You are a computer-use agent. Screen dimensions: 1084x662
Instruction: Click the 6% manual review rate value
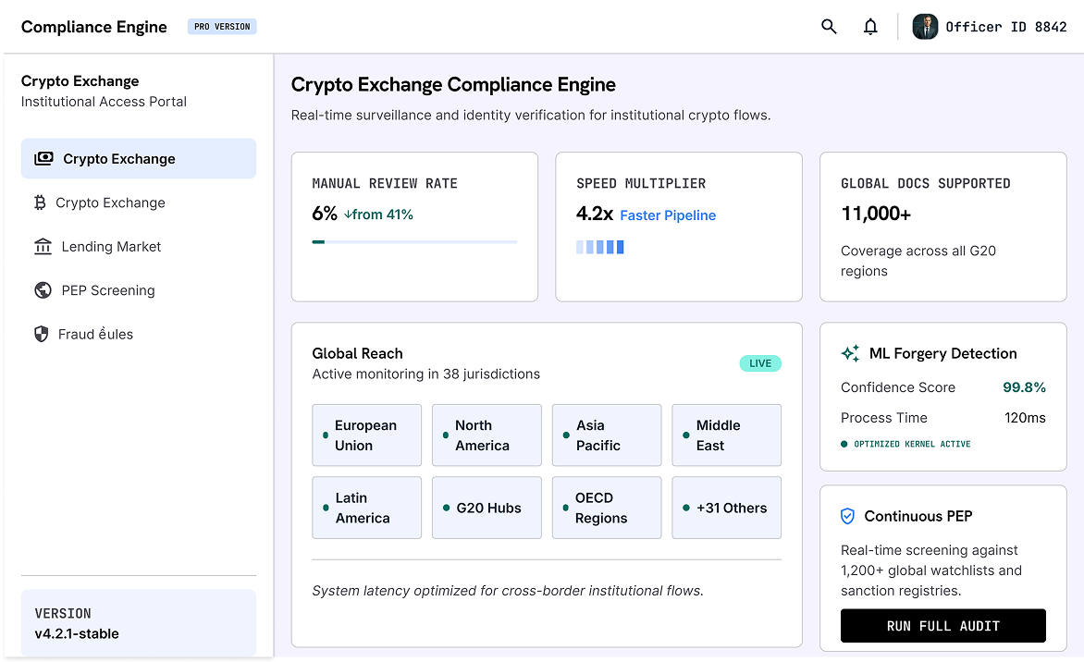[325, 214]
